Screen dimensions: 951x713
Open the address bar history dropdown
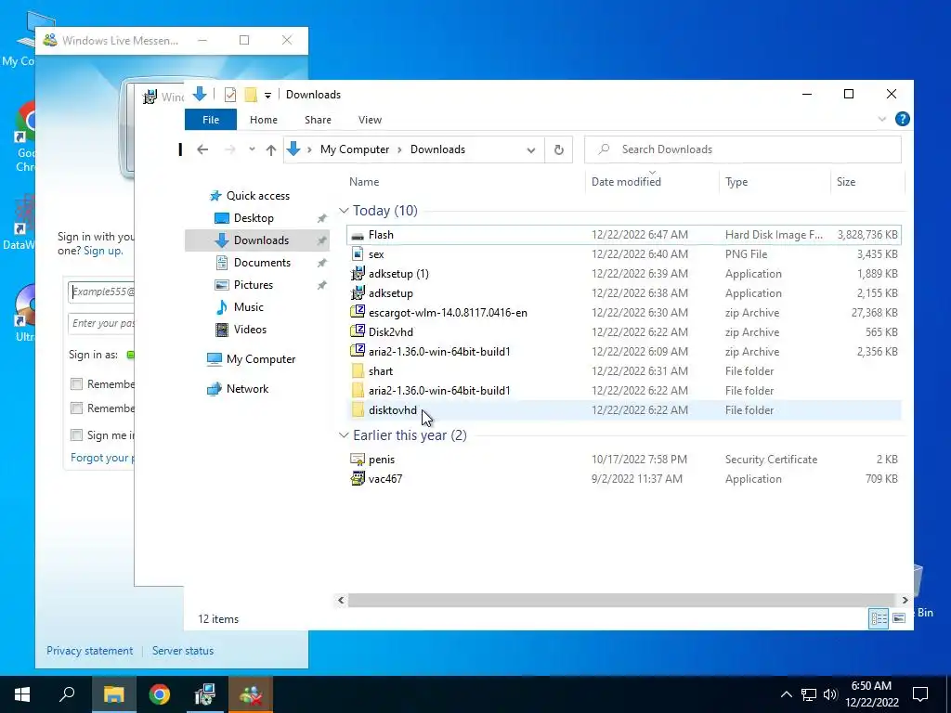[x=530, y=149]
